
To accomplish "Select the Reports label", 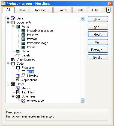I will pyautogui.click(x=27, y=51).
